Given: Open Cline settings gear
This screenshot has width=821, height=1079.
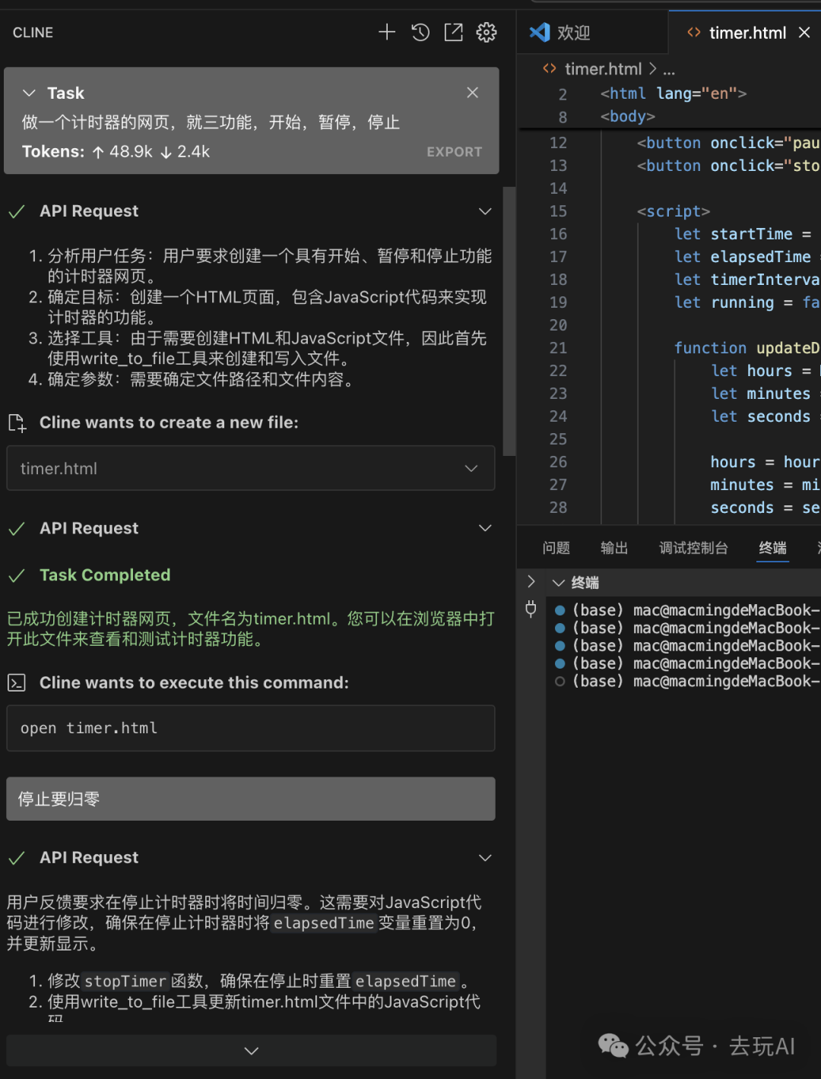Looking at the screenshot, I should pyautogui.click(x=487, y=32).
